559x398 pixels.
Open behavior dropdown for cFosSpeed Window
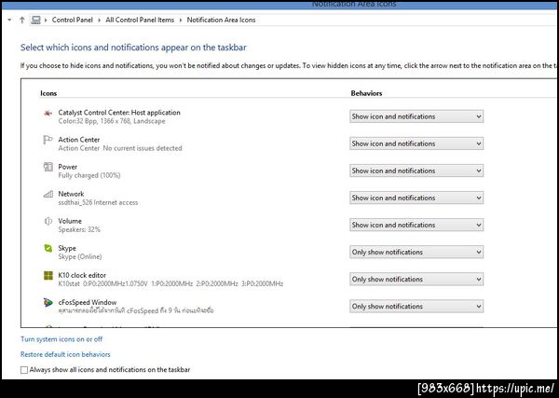416,307
